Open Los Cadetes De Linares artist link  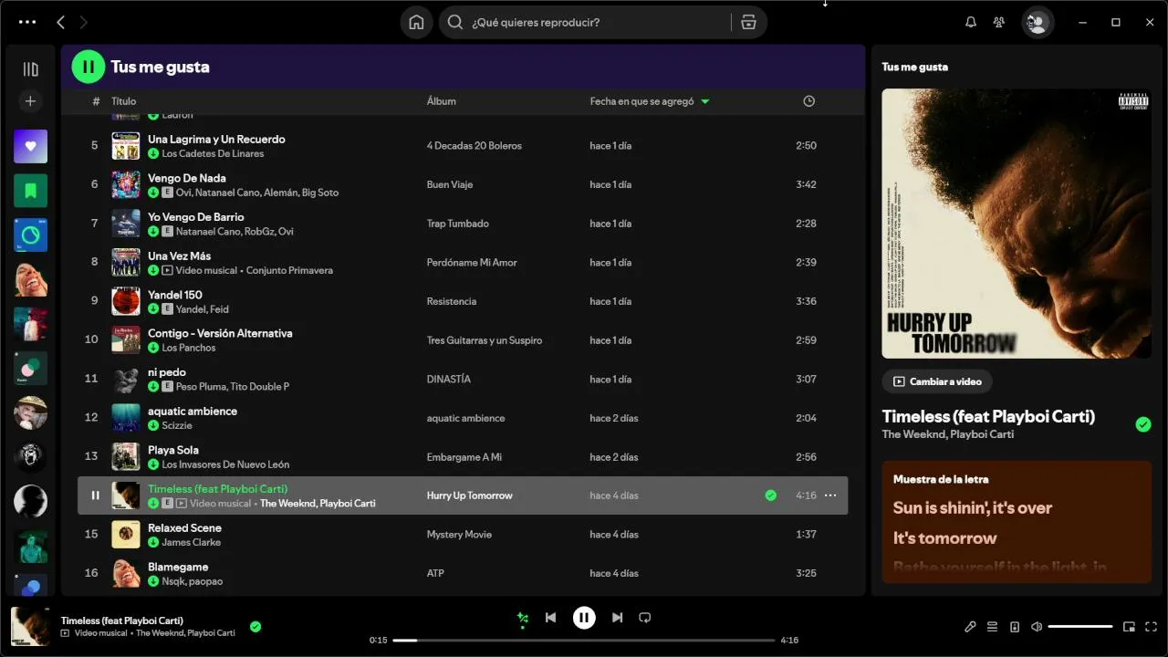point(213,153)
